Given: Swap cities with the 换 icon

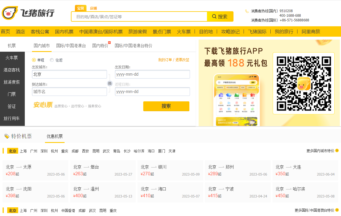Looking at the screenshot, I should pyautogui.click(x=110, y=83).
